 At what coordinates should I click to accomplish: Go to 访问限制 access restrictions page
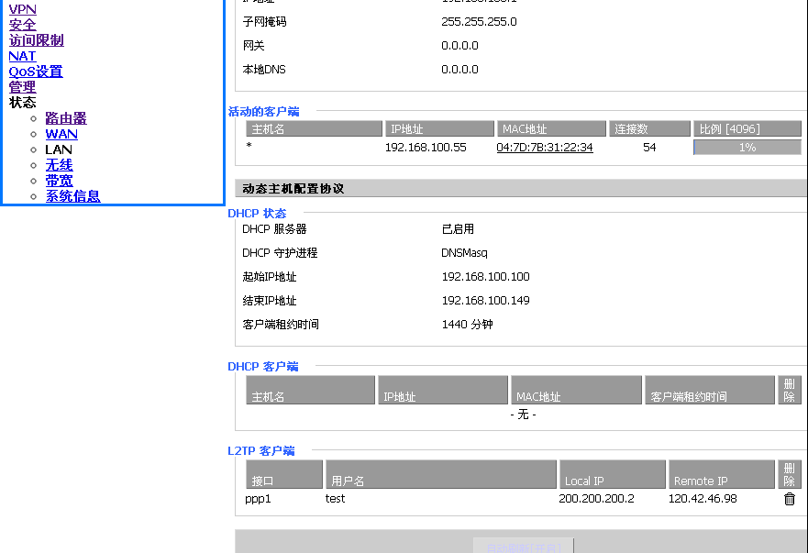36,40
